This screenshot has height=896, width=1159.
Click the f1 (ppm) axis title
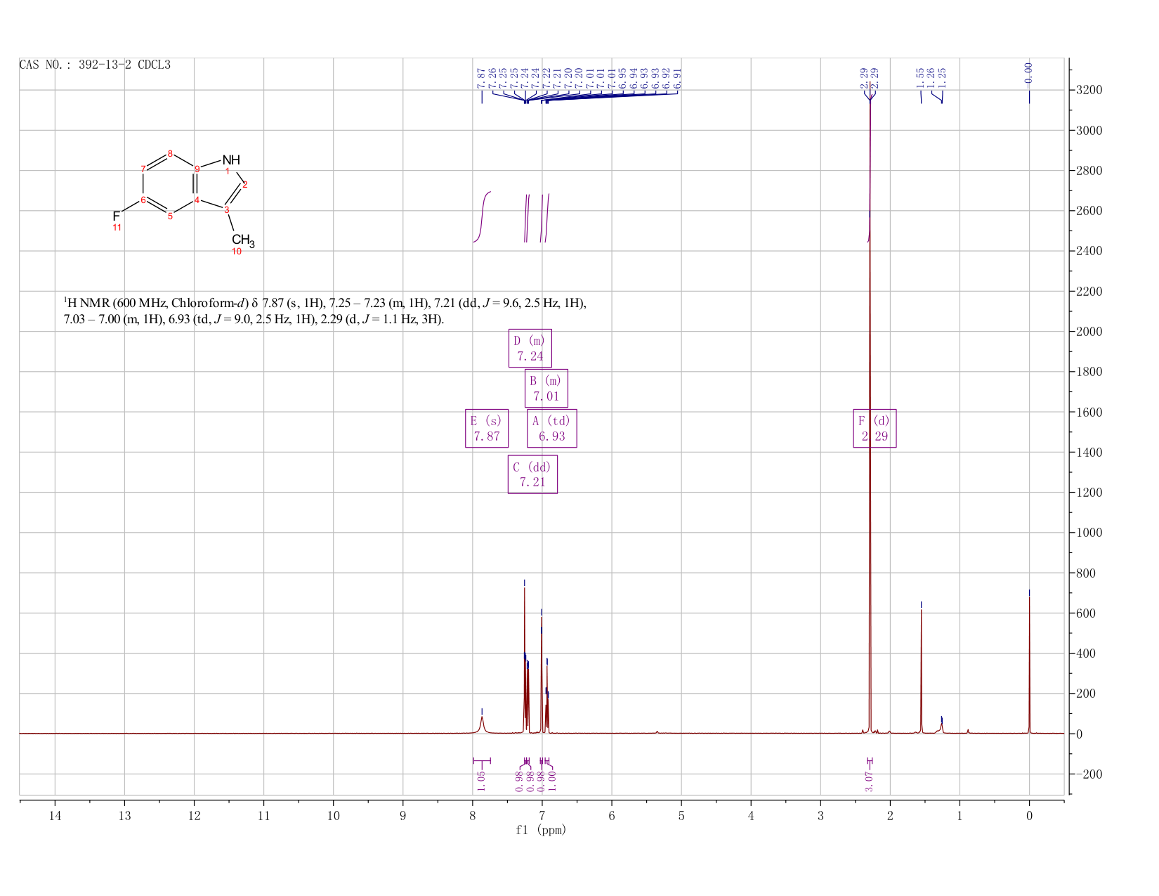(x=541, y=830)
